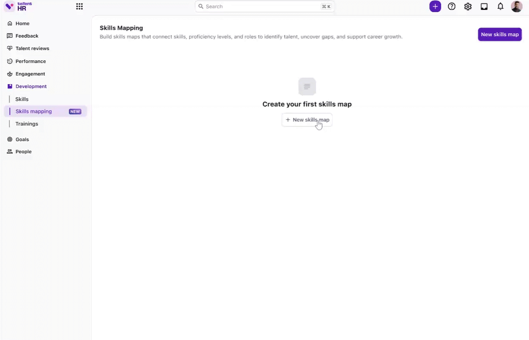Open the notifications bell icon
Screen dimensions: 529x340
[501, 6]
